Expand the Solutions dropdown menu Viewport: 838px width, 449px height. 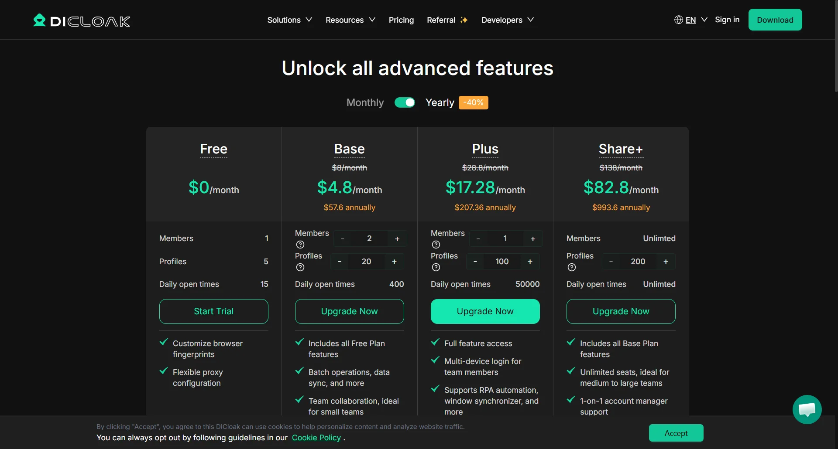(x=289, y=20)
